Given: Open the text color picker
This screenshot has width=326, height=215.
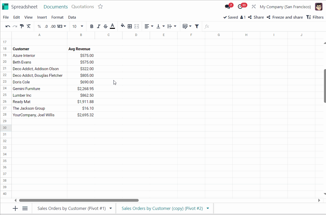Looking at the screenshot, I should (x=112, y=26).
